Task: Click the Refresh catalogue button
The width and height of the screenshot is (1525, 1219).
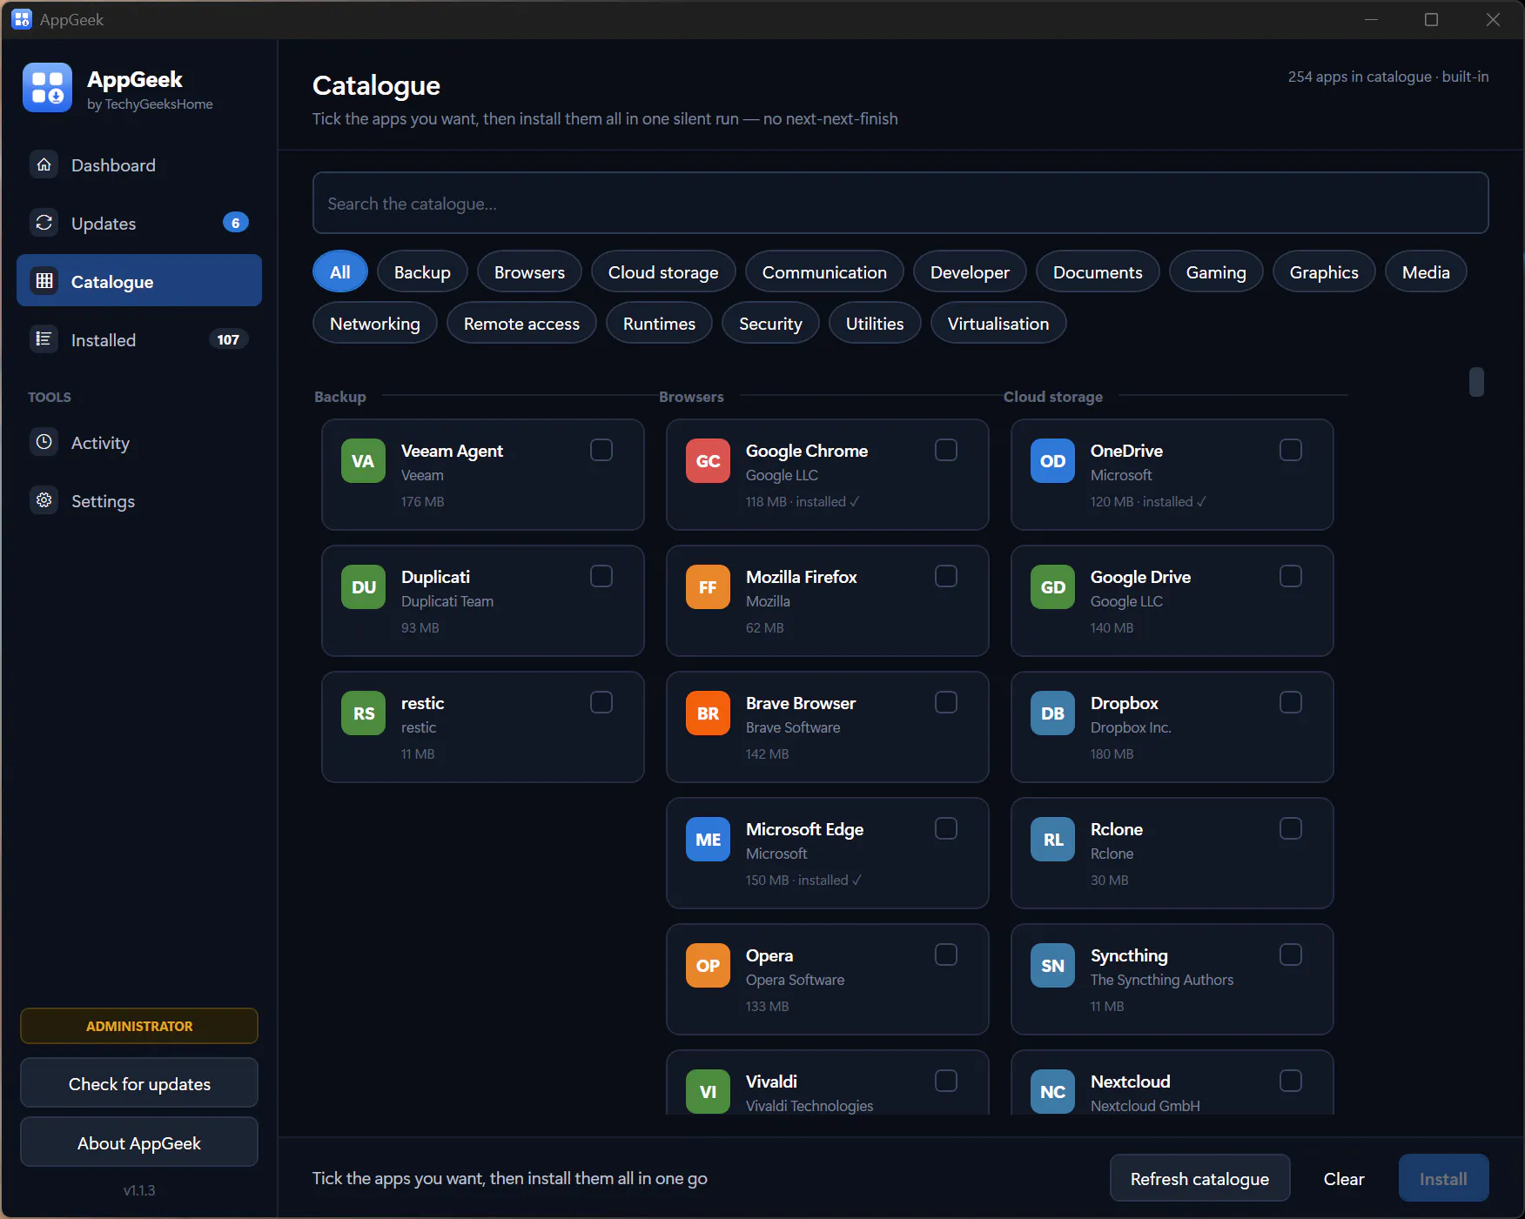Action: [1199, 1178]
